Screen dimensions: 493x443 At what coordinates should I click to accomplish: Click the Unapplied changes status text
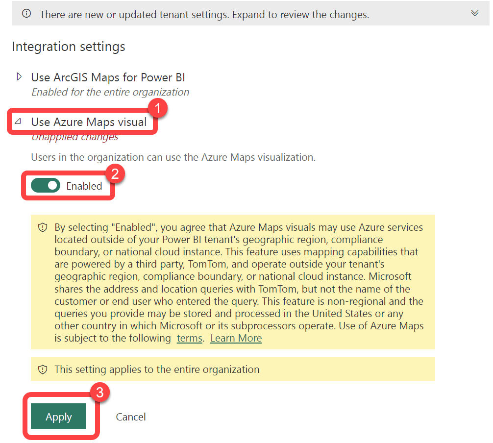pos(75,137)
